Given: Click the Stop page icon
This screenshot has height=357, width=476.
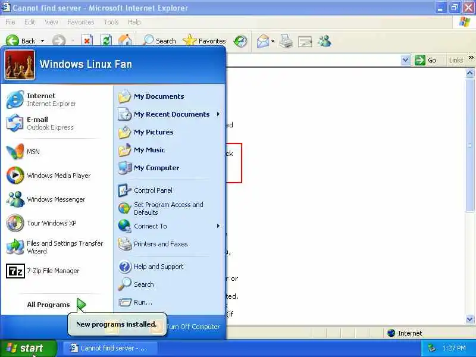Looking at the screenshot, I should pyautogui.click(x=87, y=40).
